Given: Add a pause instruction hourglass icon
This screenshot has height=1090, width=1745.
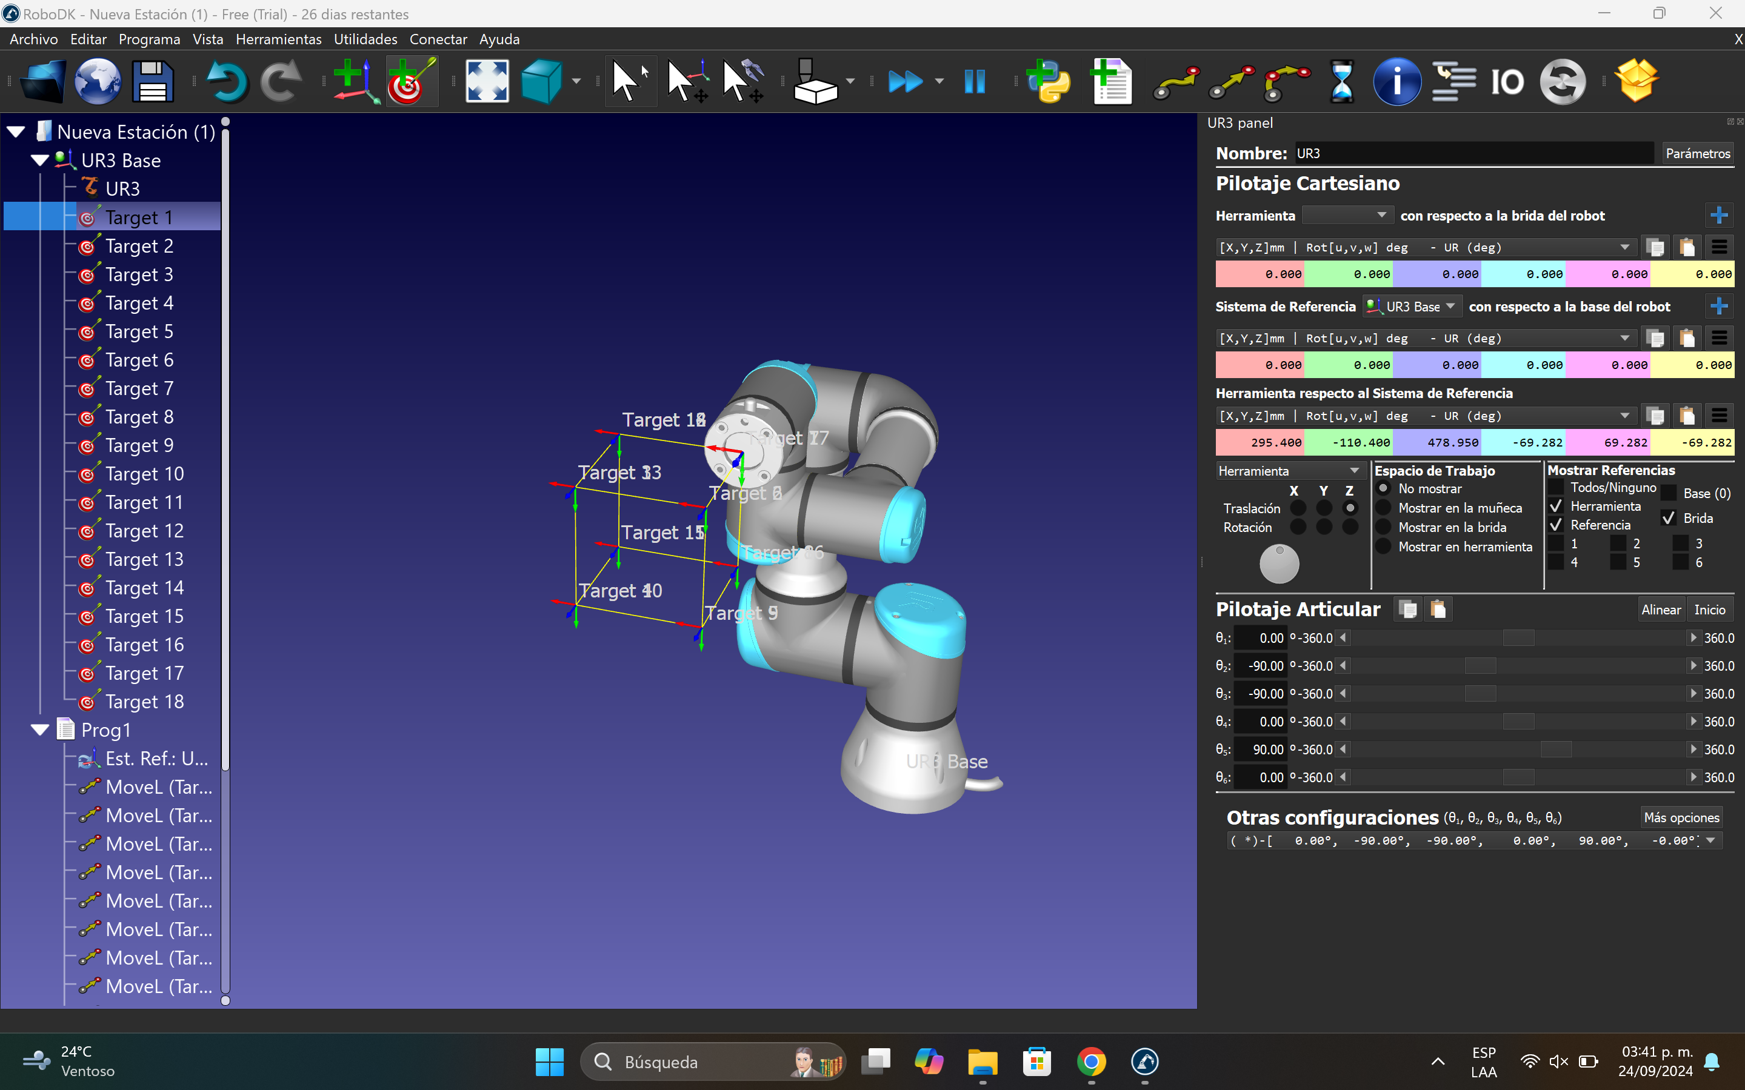Looking at the screenshot, I should [x=1342, y=81].
